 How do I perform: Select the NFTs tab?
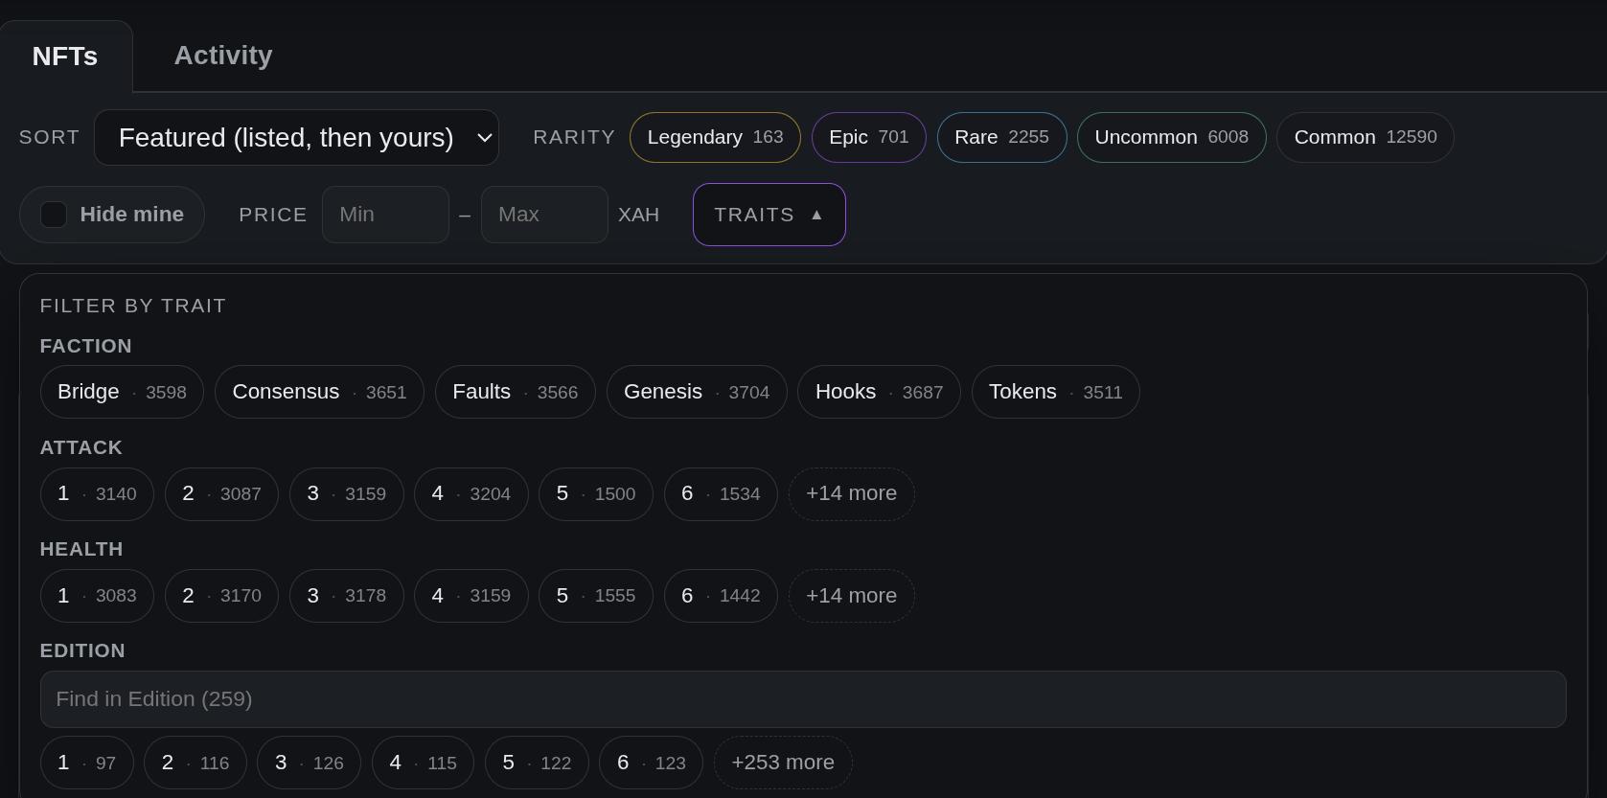coord(65,57)
